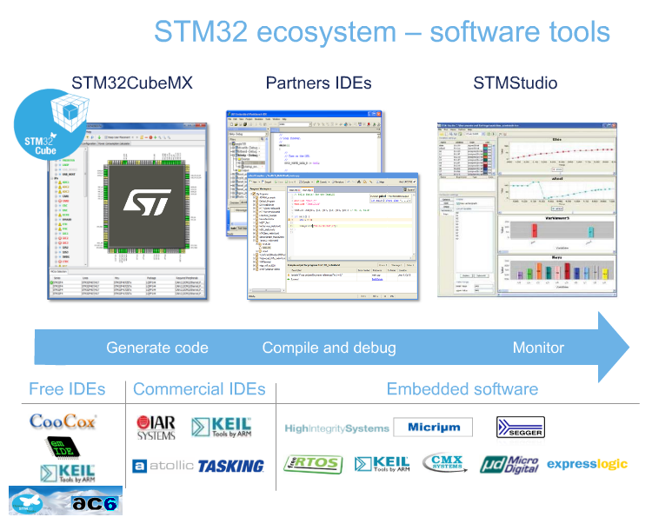Viewport: 652px width, 517px height.
Task: Click the TASKING logo
Action: pyautogui.click(x=231, y=466)
